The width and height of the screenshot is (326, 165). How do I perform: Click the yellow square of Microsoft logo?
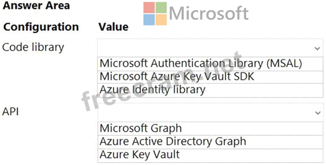coord(161,20)
